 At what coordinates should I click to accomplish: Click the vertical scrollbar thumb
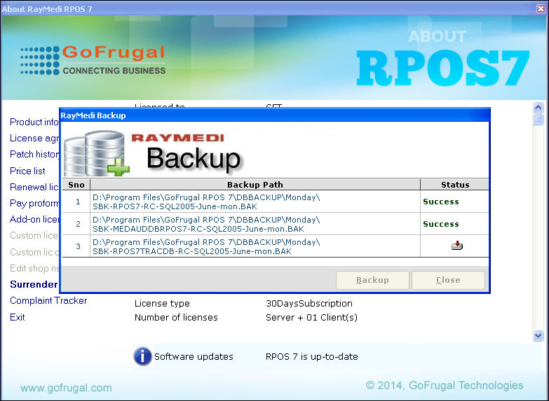coord(538,119)
